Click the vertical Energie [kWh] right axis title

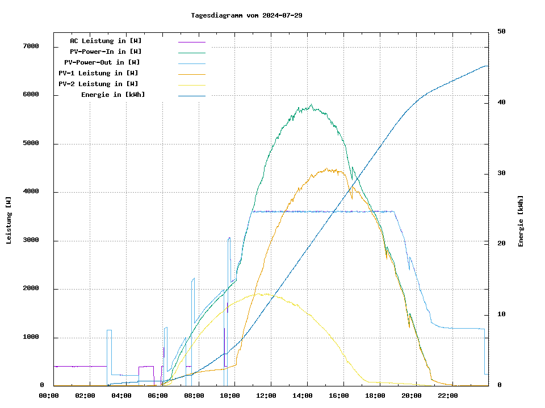[521, 221]
